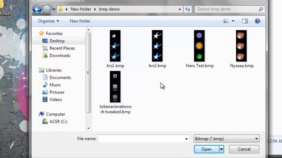Open Music library
Viewport: 282px width, 158px height.
[55, 85]
